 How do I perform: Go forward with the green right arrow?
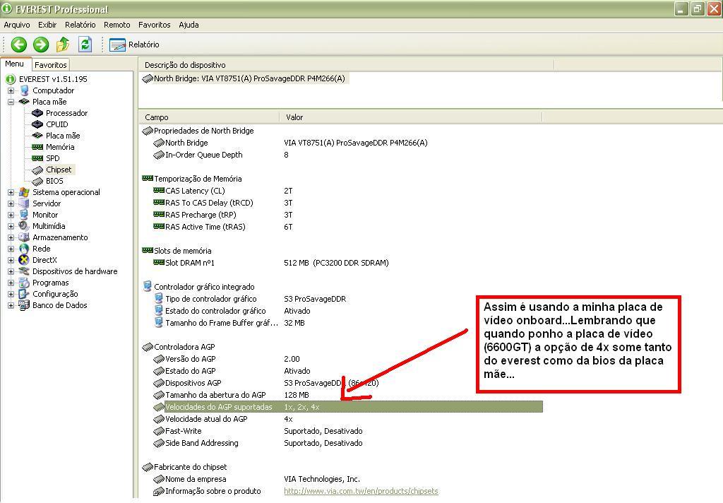[41, 45]
